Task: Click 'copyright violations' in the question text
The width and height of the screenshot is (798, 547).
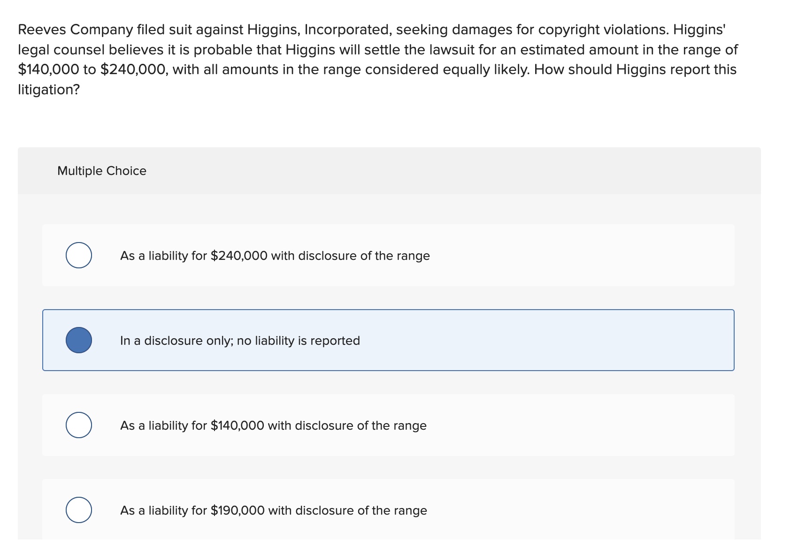Action: 603,30
